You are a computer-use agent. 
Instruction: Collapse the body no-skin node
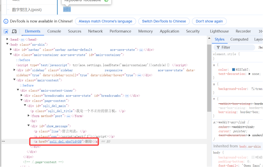click(7, 44)
